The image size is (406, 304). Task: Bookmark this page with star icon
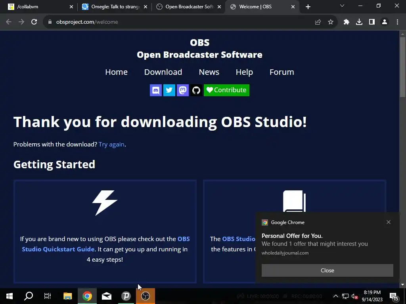pos(331,22)
